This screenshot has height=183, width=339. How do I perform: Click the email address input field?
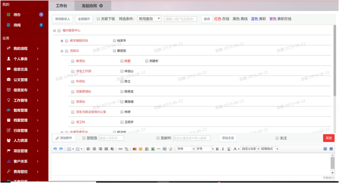click(191, 138)
